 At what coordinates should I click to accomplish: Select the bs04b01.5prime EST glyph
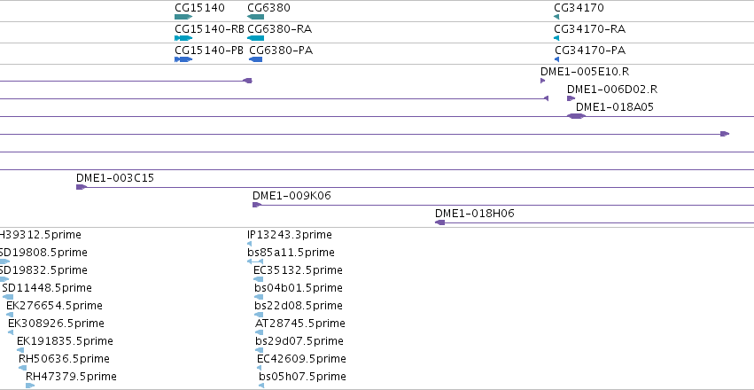point(259,297)
